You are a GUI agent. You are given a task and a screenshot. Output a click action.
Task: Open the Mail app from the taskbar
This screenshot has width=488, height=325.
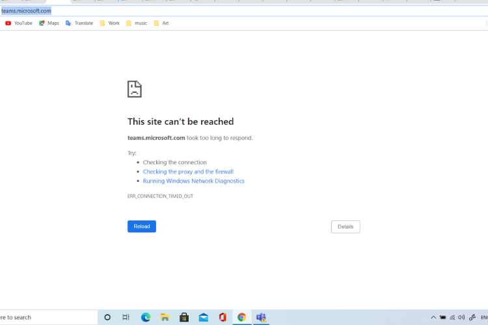click(203, 317)
